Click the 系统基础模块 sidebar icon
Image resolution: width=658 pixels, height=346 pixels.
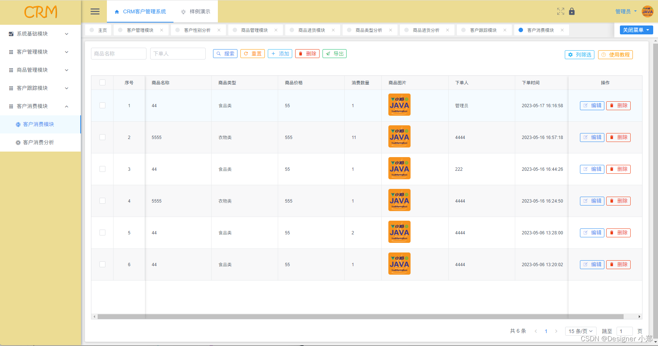(x=11, y=34)
